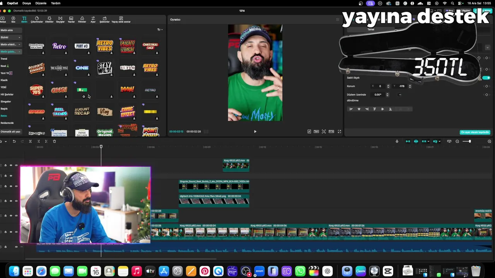This screenshot has height=278, width=495.
Task: Align the clip horizontally centered
Action: [x=359, y=109]
